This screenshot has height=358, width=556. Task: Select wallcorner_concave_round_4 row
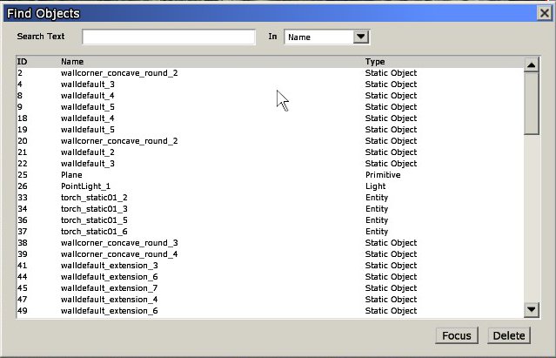coord(119,254)
